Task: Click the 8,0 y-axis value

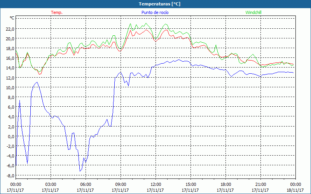Action: click(11, 97)
